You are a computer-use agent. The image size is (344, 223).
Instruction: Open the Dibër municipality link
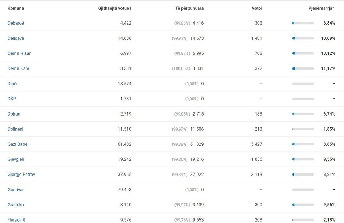13,84
